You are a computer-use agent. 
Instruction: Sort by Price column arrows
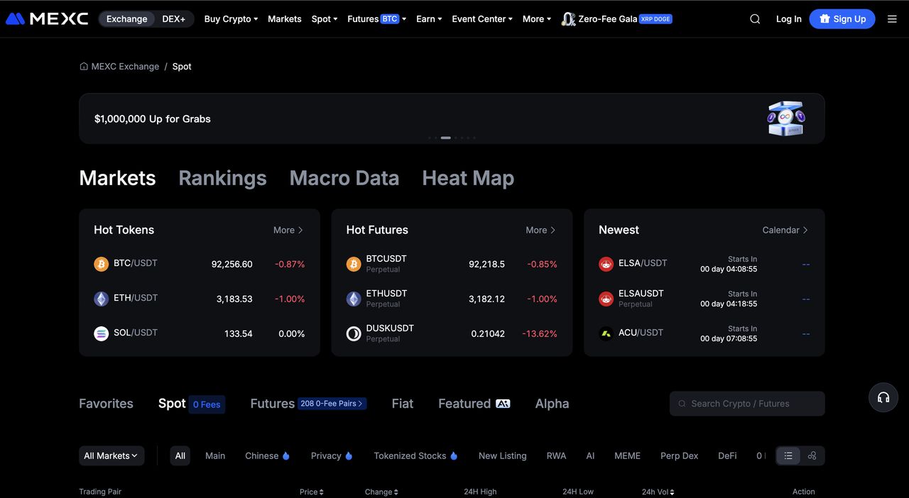(x=322, y=492)
